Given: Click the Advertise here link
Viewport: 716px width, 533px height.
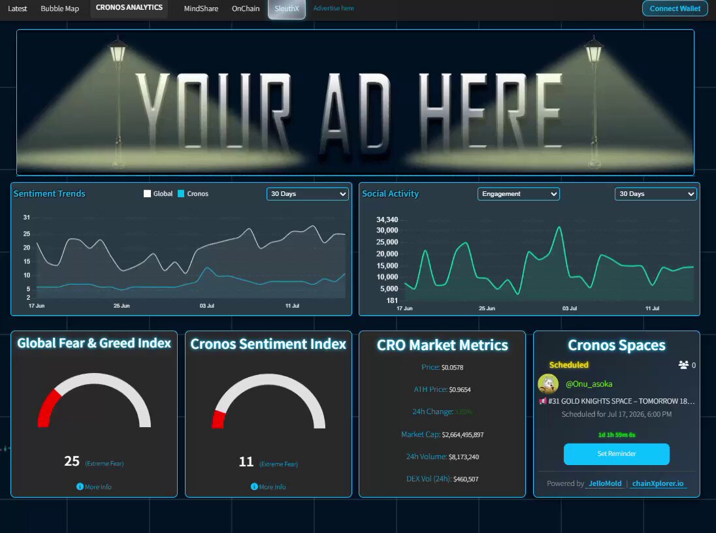Looking at the screenshot, I should pos(333,8).
